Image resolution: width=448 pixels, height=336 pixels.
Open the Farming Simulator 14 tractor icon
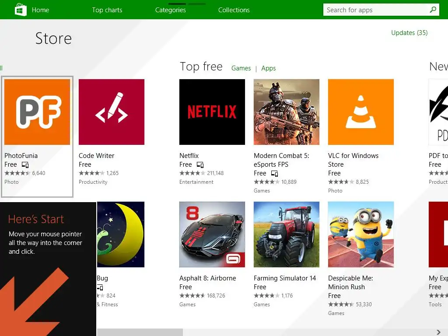286,234
